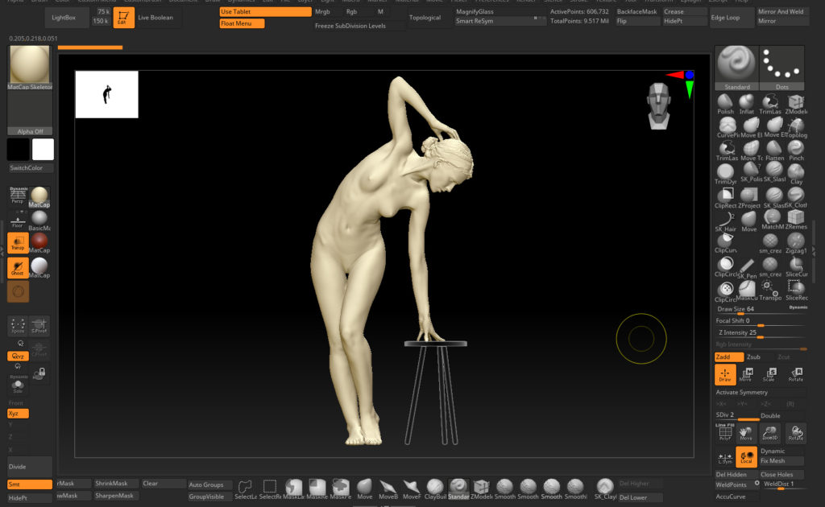This screenshot has height=507, width=825.
Task: Click the PolyF line fill icon
Action: (x=724, y=434)
